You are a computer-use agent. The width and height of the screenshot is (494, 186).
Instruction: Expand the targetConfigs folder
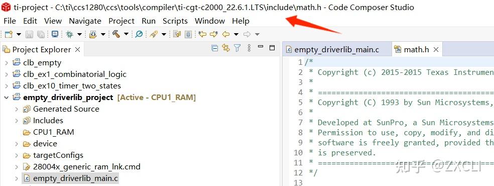[x=17, y=155]
